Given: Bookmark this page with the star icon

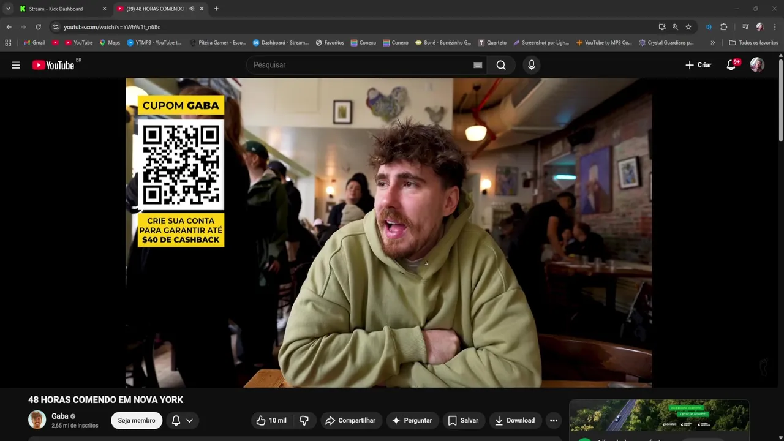Looking at the screenshot, I should click(x=688, y=27).
